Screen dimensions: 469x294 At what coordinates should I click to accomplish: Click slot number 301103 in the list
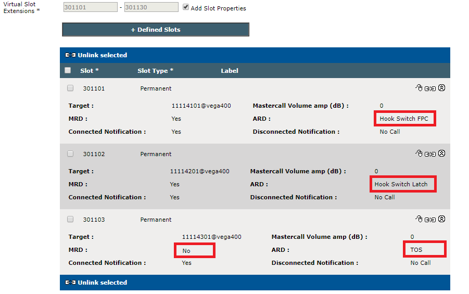[94, 220]
